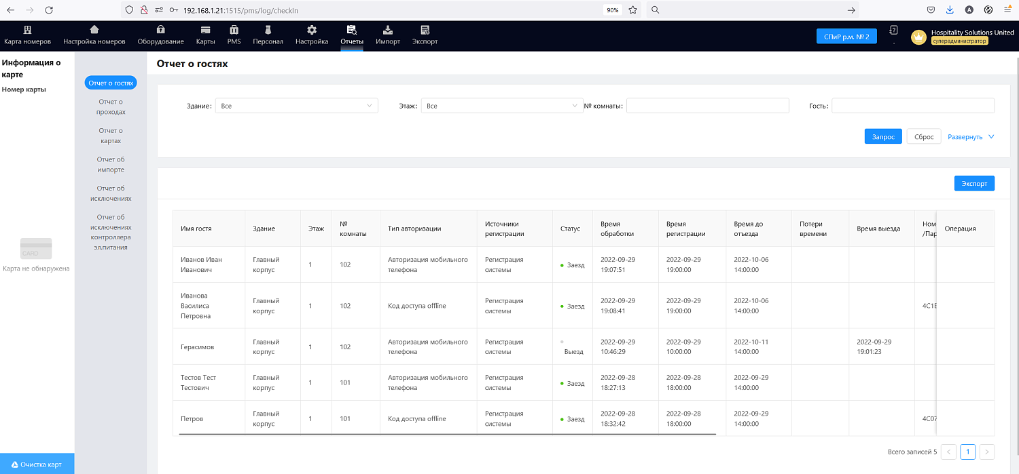This screenshot has height=474, width=1019.
Task: Open the Персонал staff icon
Action: pos(268,30)
